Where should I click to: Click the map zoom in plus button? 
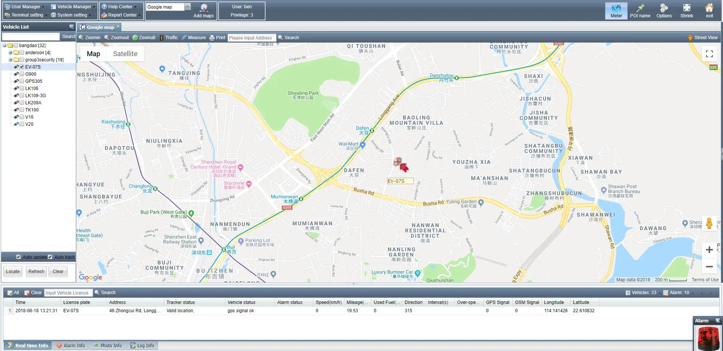coord(709,250)
